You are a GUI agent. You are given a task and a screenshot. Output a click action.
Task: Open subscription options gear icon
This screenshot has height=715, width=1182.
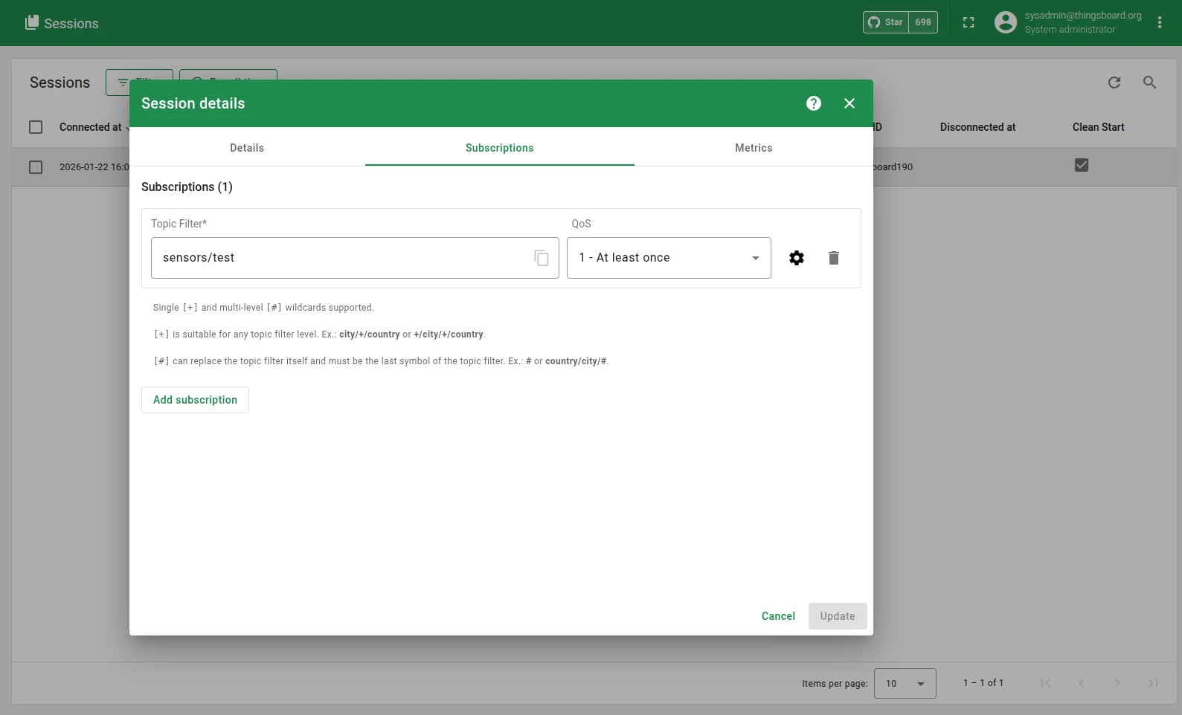[797, 258]
